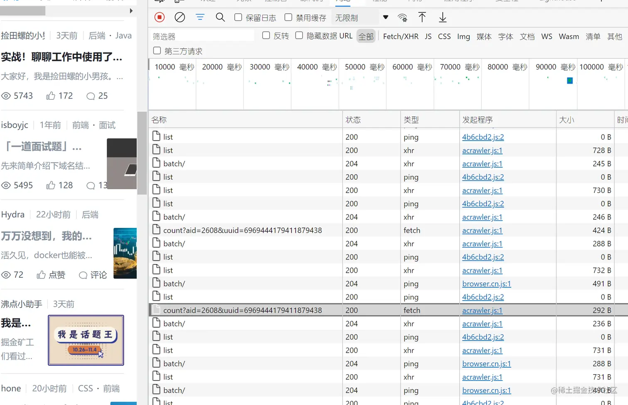Screen dimensions: 628x405
Task: Open acrawler.js:1 link of 245 B batch/
Action: (x=482, y=164)
